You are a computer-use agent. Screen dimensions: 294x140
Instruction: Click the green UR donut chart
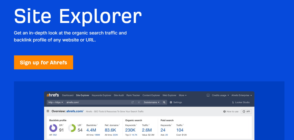point(72,128)
